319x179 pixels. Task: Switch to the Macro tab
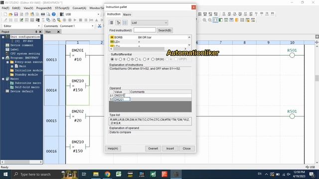tap(127, 14)
